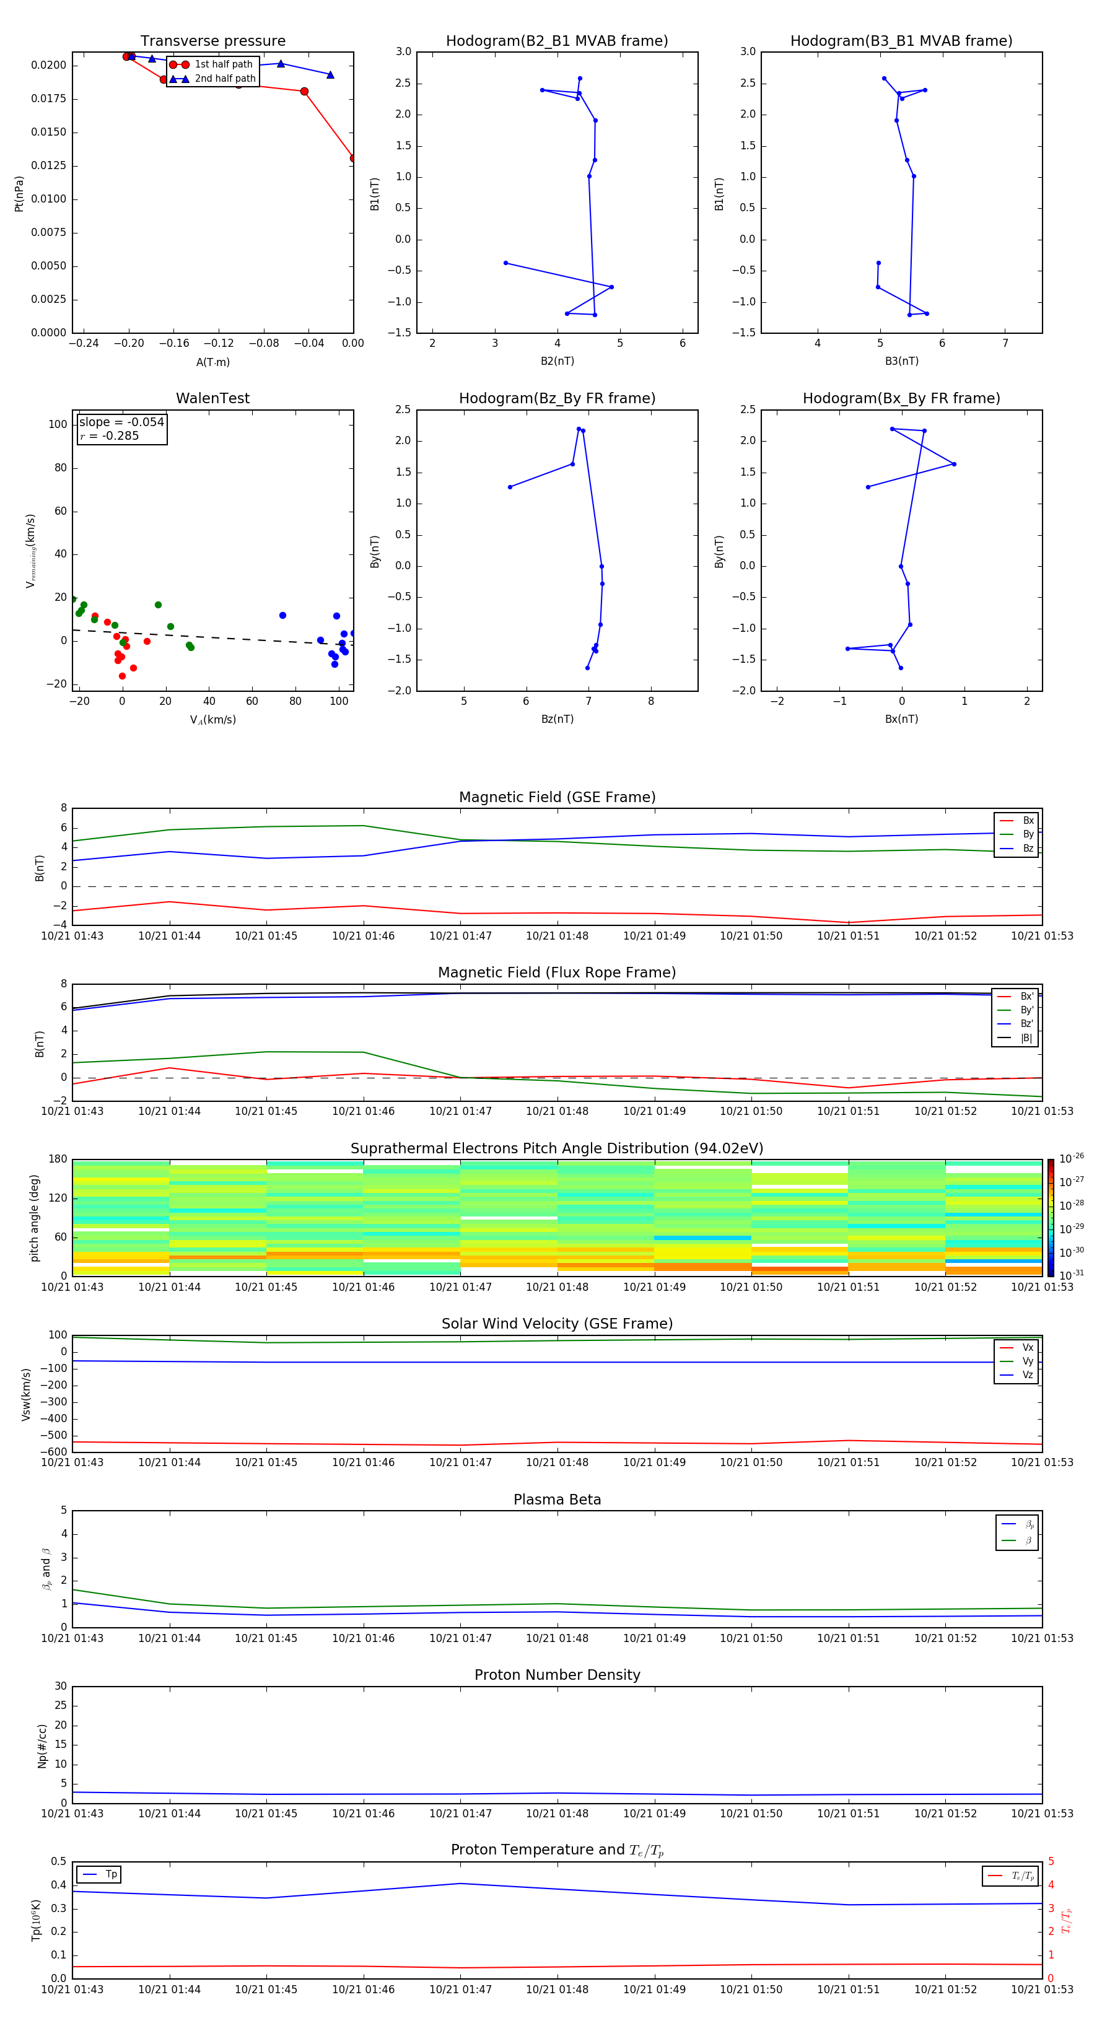Click the Transverse pressure plot title
The height and width of the screenshot is (2044, 1115).
click(x=212, y=41)
